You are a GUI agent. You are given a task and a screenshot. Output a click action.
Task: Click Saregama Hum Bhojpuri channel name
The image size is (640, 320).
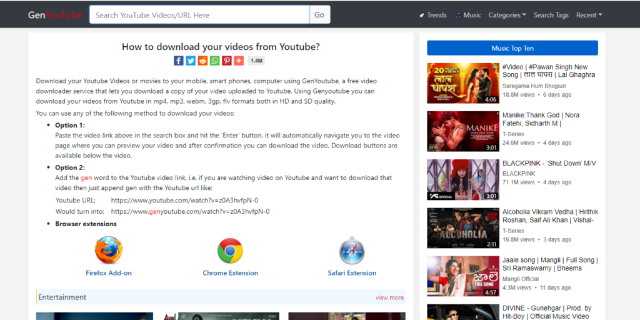pyautogui.click(x=534, y=86)
